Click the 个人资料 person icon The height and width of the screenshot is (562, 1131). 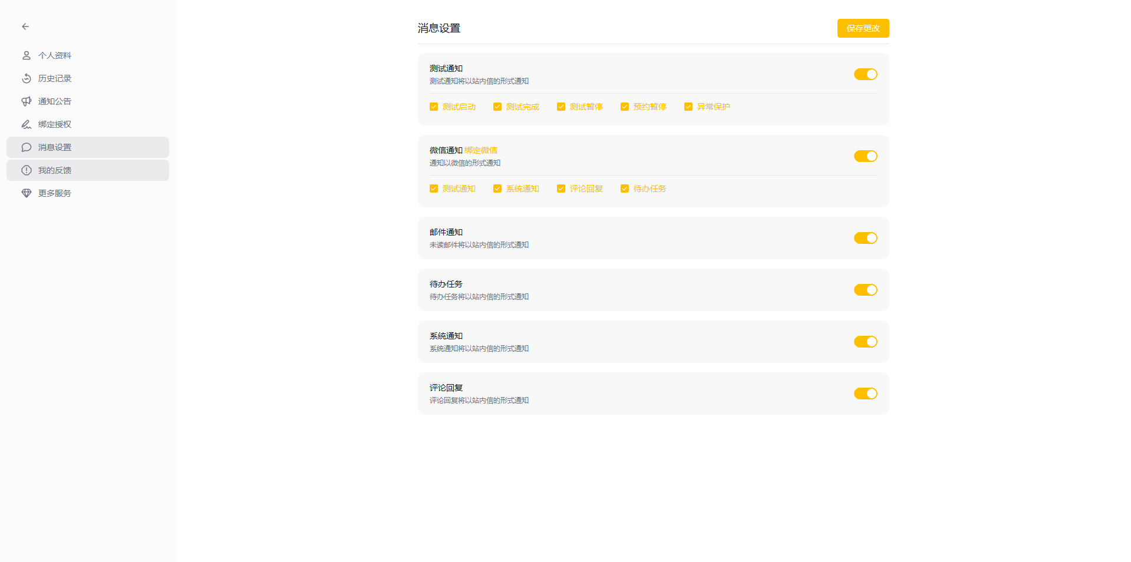point(27,55)
